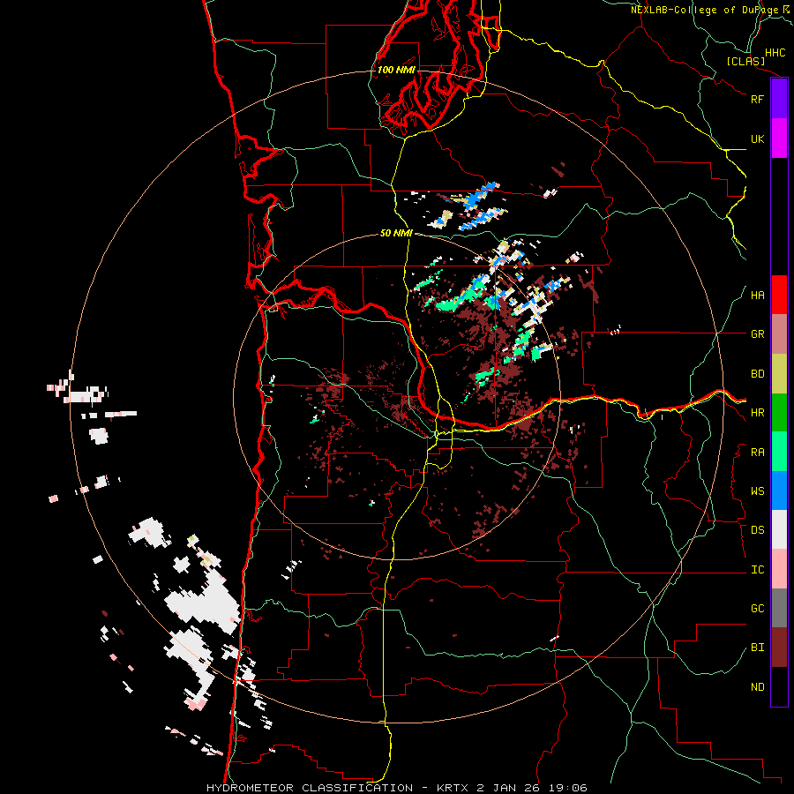This screenshot has width=794, height=794.
Task: Click the HA legend label
Action: [757, 296]
